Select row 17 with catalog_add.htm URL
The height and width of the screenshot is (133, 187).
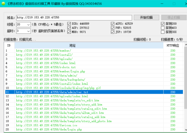(94, 117)
